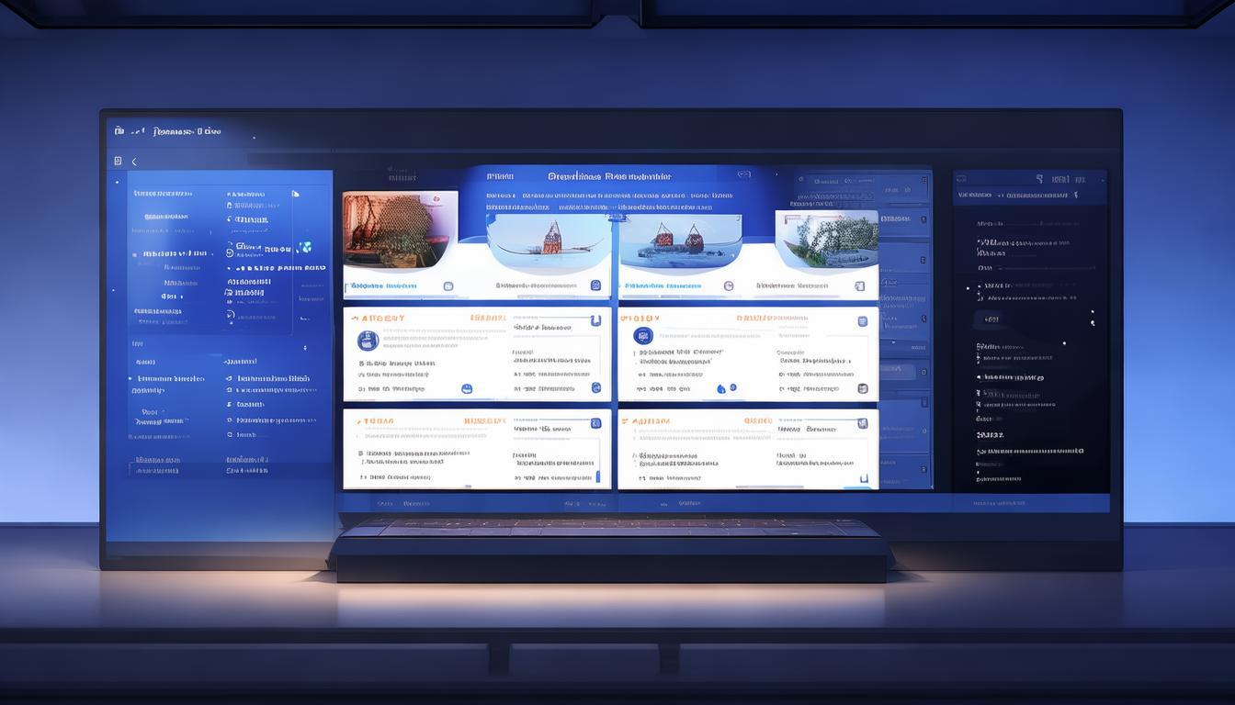
Task: Open the red tower on boat thumbnail
Action: tap(550, 243)
